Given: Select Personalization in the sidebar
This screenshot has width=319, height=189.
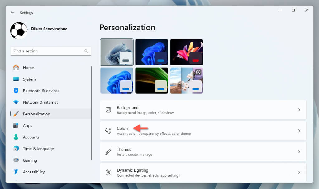Looking at the screenshot, I should point(51,114).
